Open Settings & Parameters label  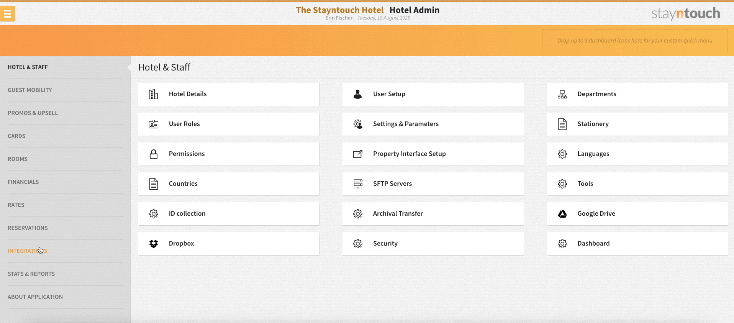406,124
